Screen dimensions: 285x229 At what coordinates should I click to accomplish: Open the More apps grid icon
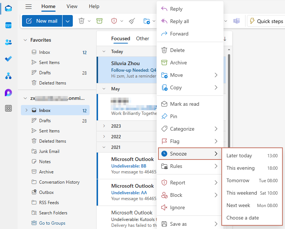[x=8, y=108]
